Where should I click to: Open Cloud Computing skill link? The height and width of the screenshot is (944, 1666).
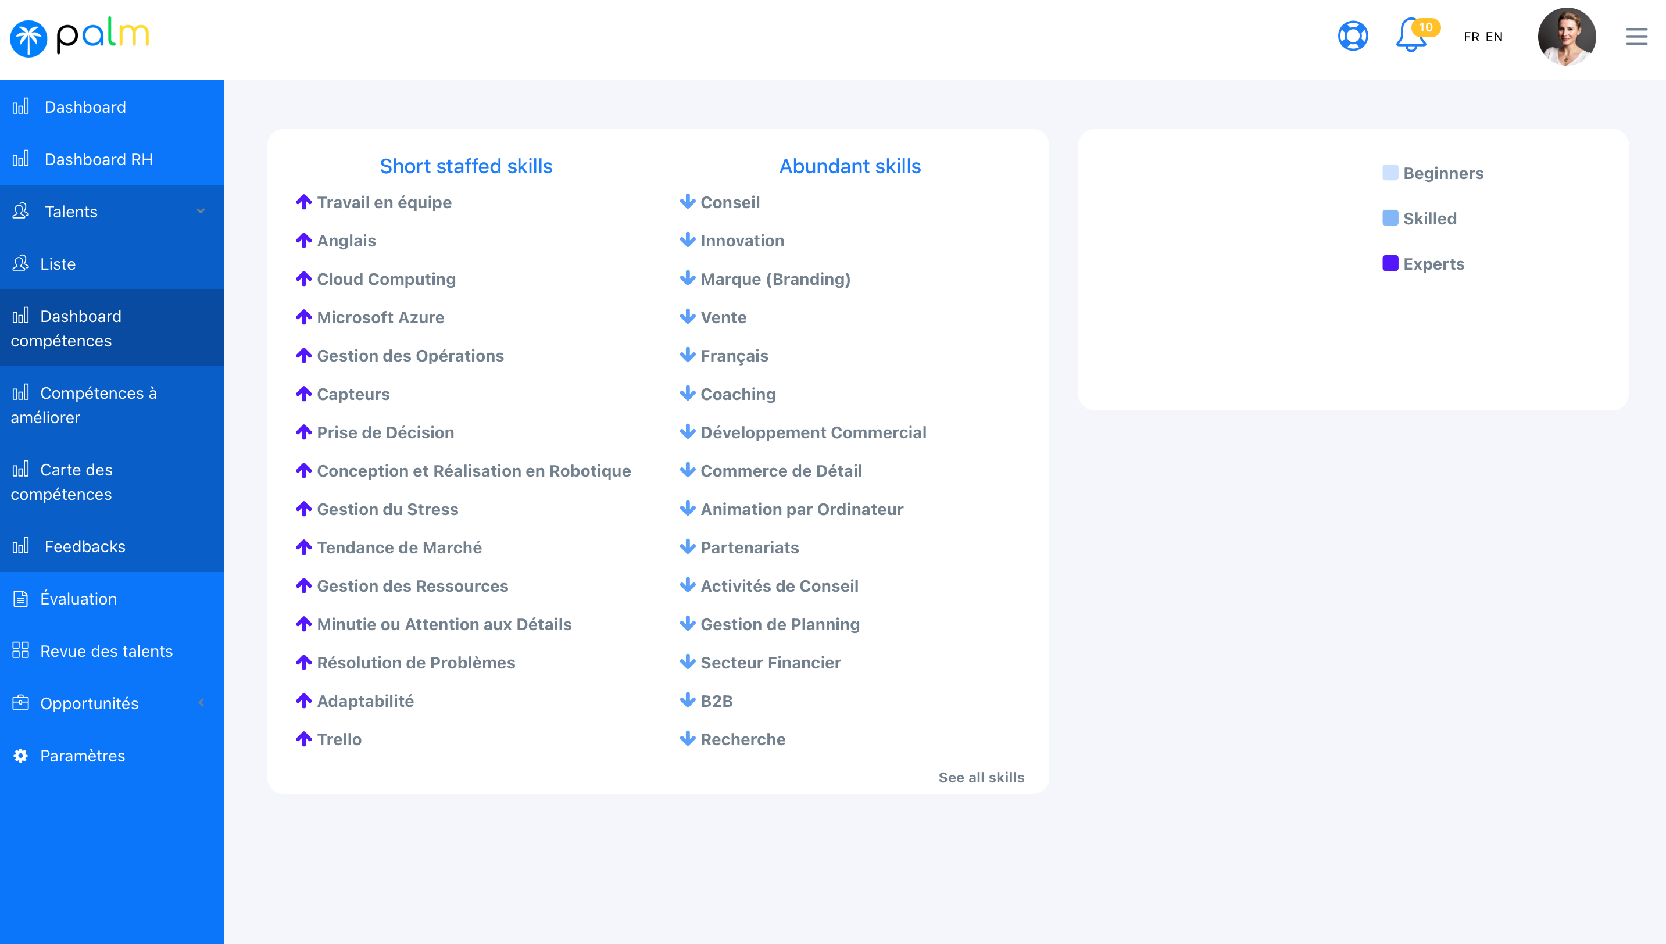[386, 279]
